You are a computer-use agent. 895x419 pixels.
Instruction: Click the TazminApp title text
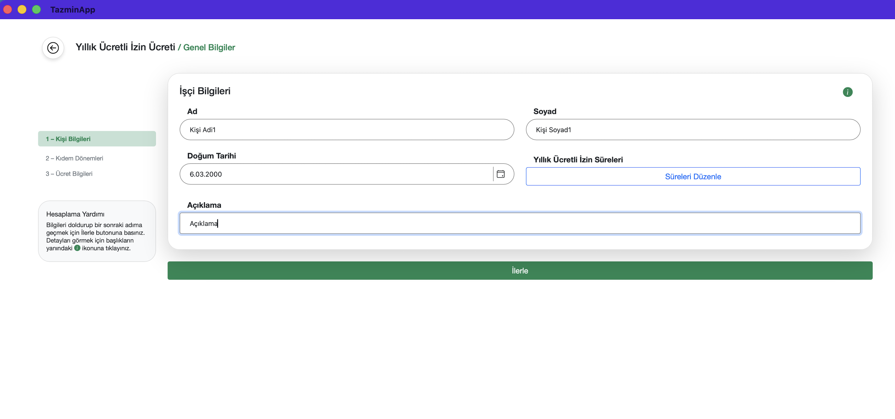pos(72,9)
